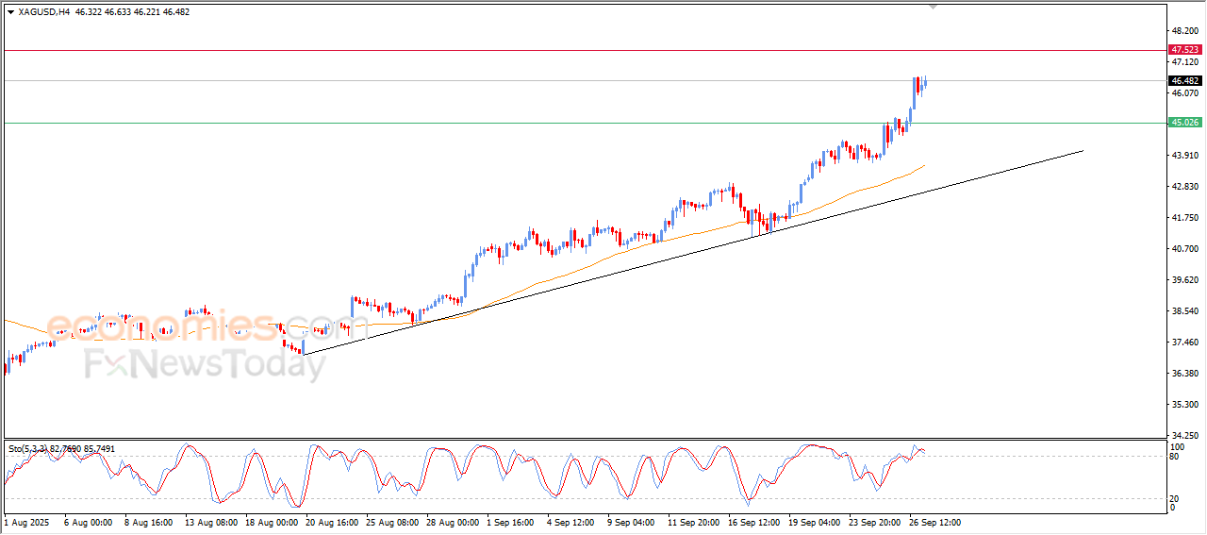Select the 47.523 price level tag
Viewport: 1207px width, 535px height.
click(1184, 49)
